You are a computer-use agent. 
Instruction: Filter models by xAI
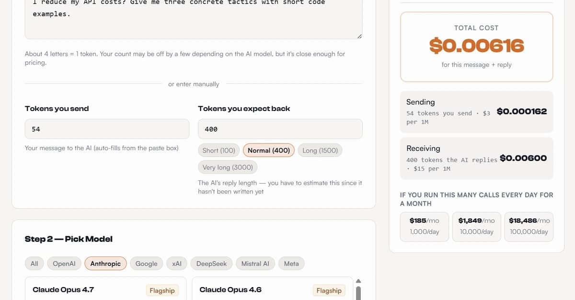coord(176,264)
